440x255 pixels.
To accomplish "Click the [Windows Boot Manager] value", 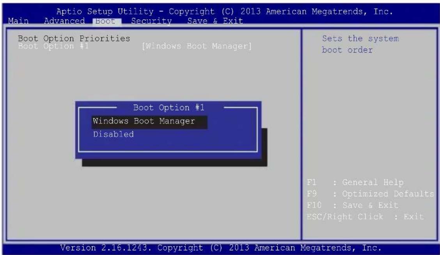I will coord(197,46).
